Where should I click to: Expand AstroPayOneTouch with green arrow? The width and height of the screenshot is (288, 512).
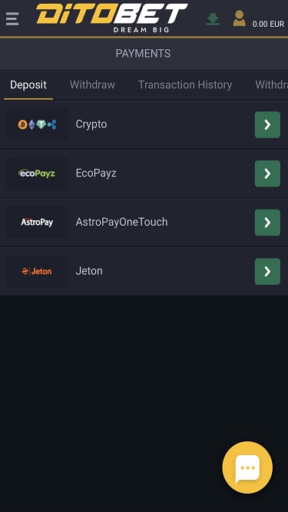click(267, 223)
